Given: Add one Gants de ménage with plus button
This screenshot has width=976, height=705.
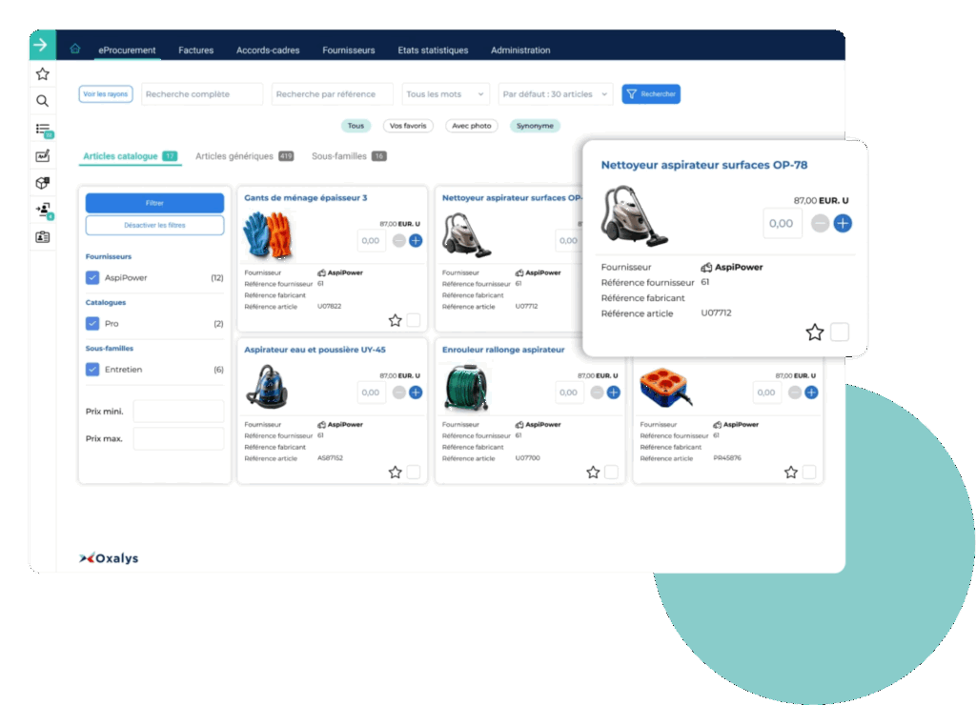Looking at the screenshot, I should pos(416,241).
